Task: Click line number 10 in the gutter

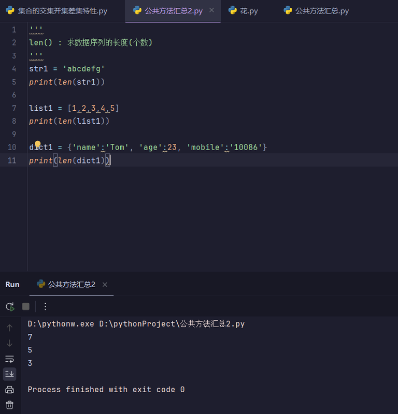Action: 12,147
